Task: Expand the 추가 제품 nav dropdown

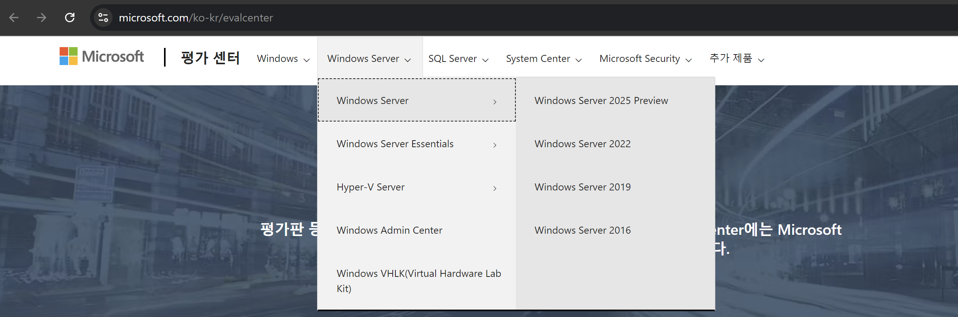Action: (x=737, y=58)
